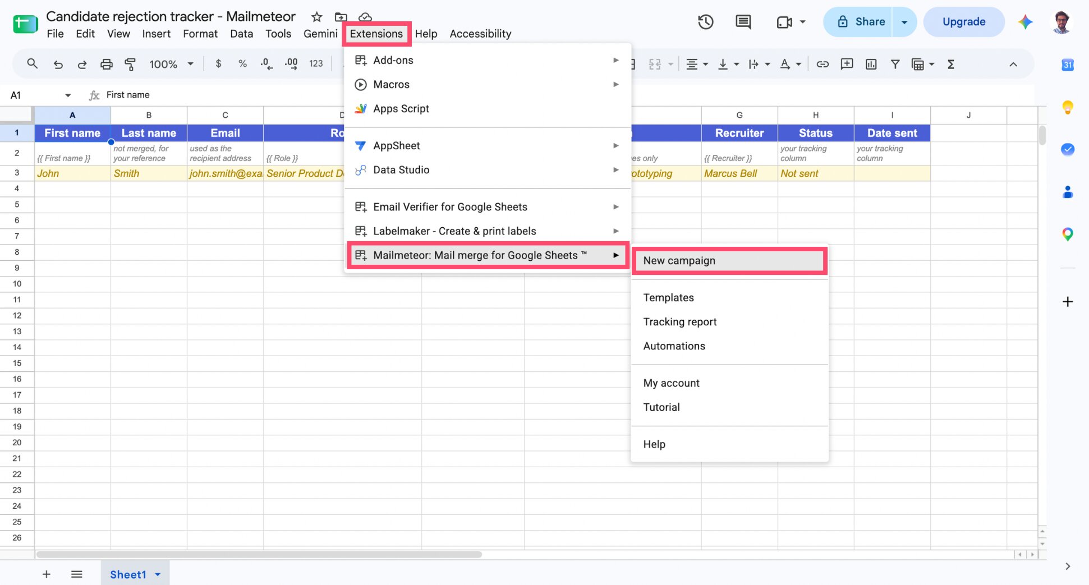Format as percent icon
The width and height of the screenshot is (1089, 585).
[x=242, y=64]
